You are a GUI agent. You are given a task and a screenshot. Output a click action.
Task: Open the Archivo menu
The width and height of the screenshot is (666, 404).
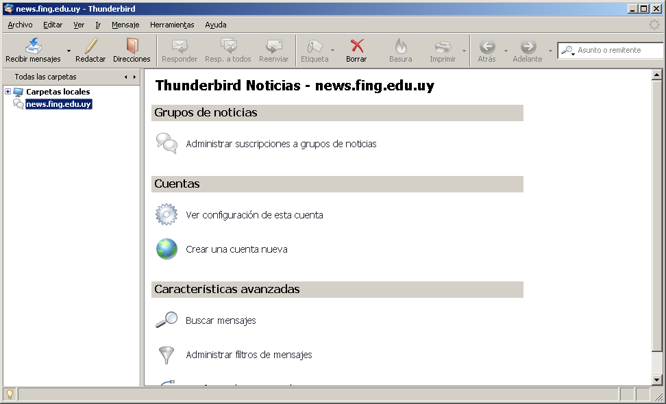point(20,25)
